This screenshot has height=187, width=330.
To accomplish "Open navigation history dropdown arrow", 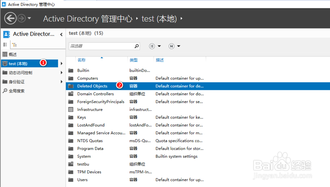I will [29, 18].
